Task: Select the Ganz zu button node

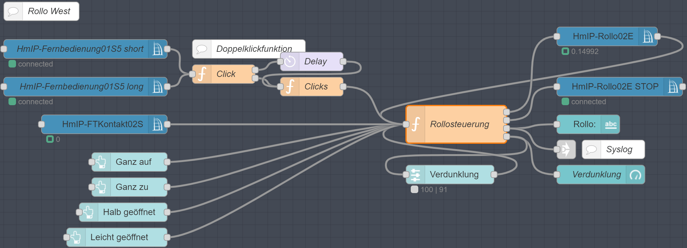Action: pos(132,187)
